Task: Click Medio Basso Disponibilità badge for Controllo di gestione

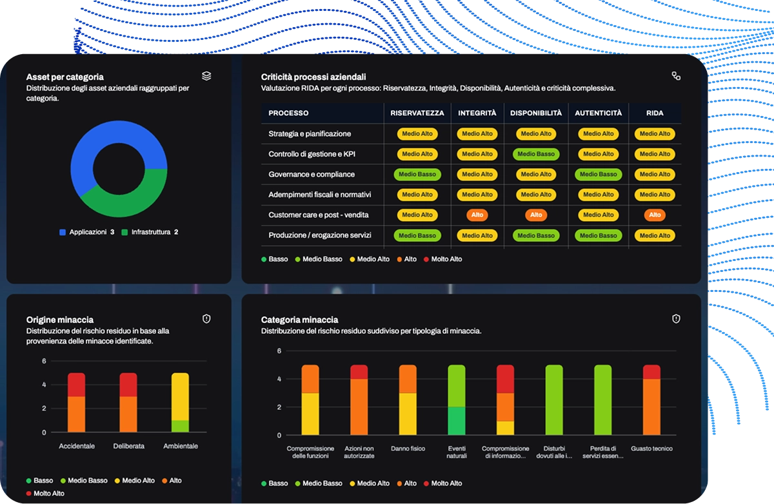Action: tap(536, 154)
